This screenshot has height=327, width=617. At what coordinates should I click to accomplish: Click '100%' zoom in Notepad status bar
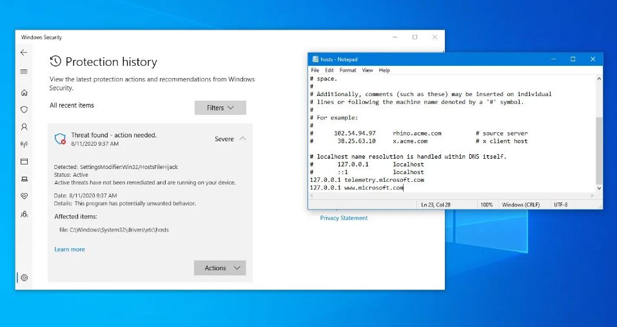[486, 204]
